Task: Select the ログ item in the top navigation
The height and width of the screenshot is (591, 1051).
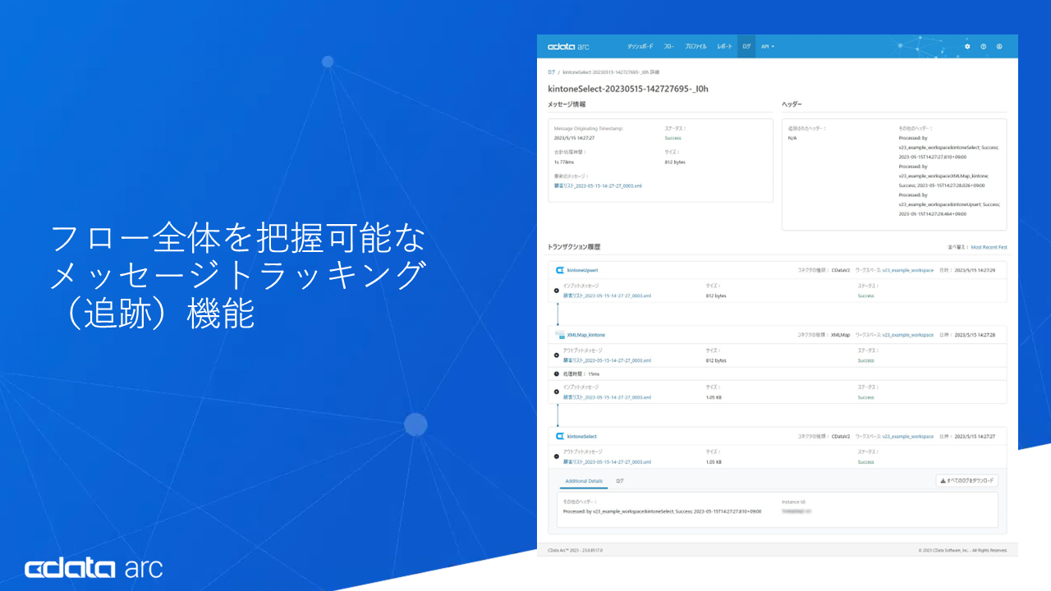Action: click(x=746, y=47)
